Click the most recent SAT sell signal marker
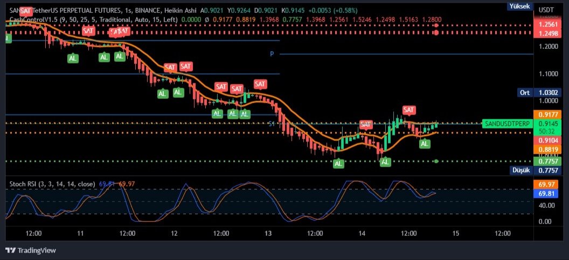569x260 pixels. click(x=408, y=110)
